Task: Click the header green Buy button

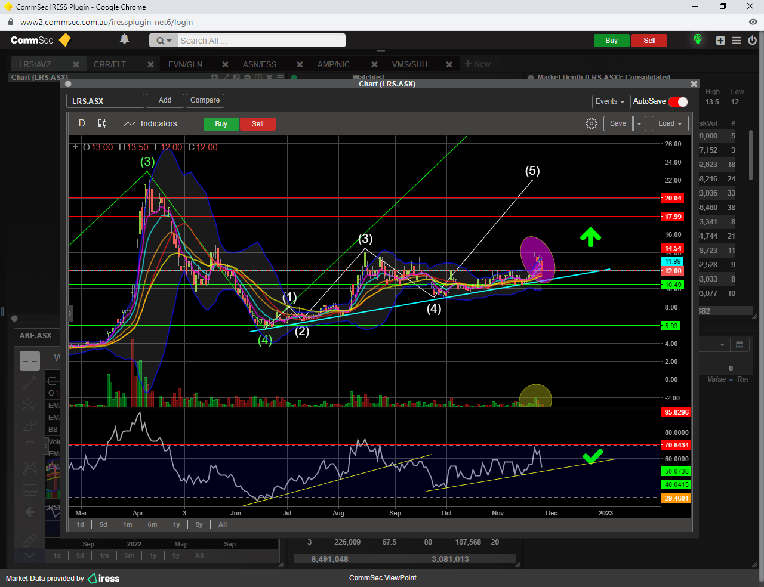Action: 611,41
